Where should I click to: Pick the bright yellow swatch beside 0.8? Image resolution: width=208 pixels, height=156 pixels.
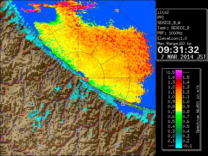pyautogui.click(x=179, y=107)
